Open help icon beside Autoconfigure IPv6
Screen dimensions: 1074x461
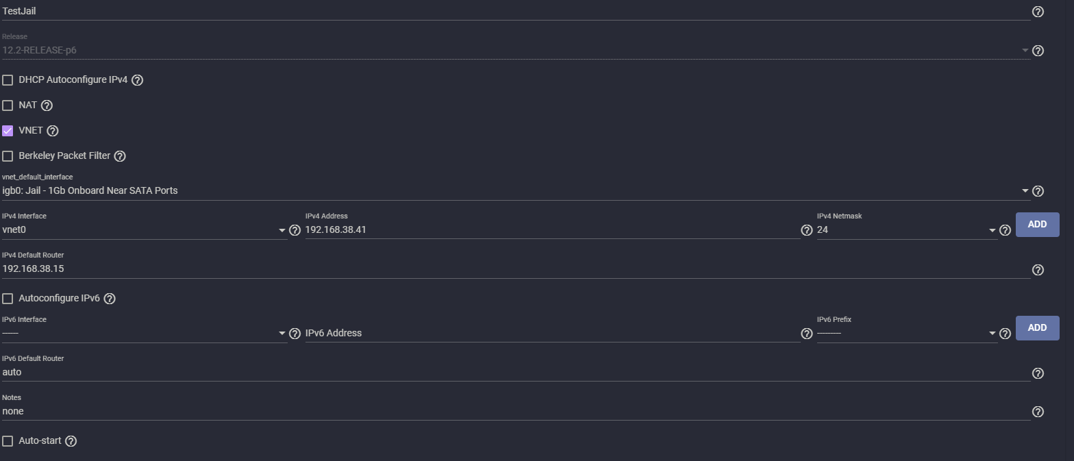[x=110, y=299]
